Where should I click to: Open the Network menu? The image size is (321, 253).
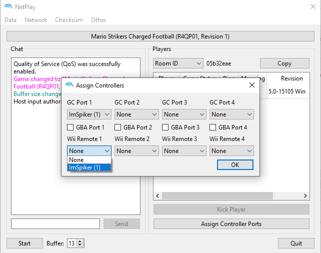(x=36, y=20)
